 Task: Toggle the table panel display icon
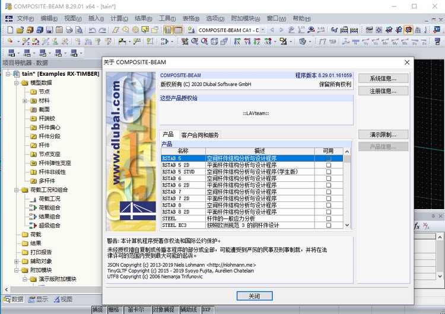coord(178,30)
